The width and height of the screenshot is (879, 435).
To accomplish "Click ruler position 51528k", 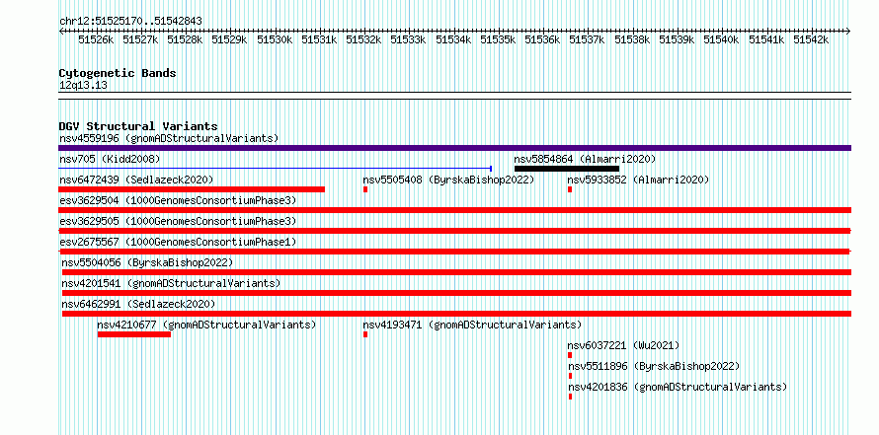I will [185, 39].
